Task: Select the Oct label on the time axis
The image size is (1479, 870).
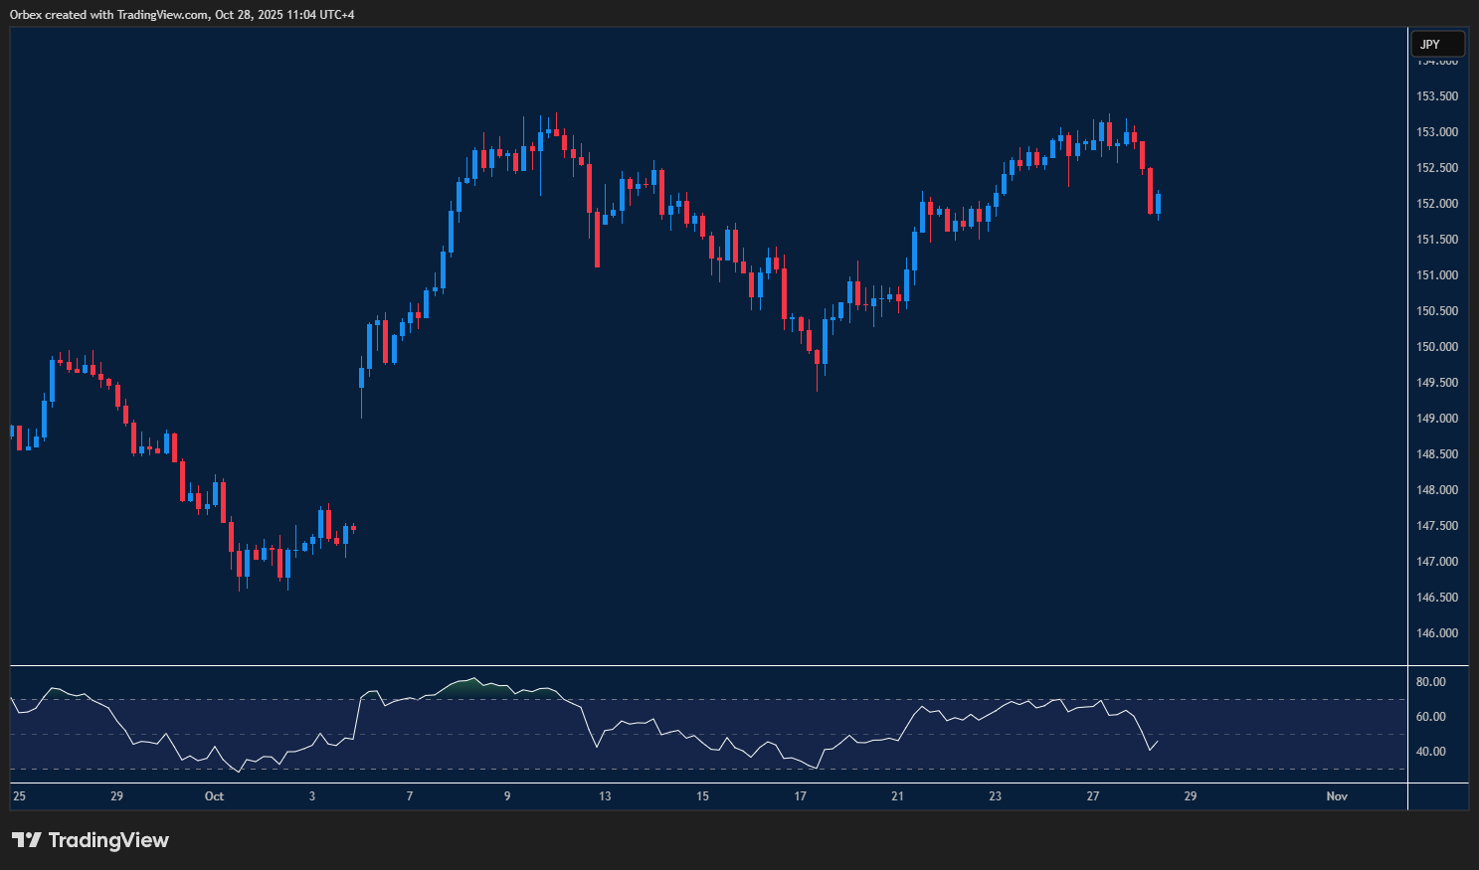Action: point(214,796)
